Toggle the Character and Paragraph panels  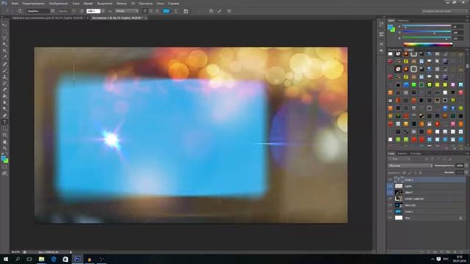click(186, 11)
